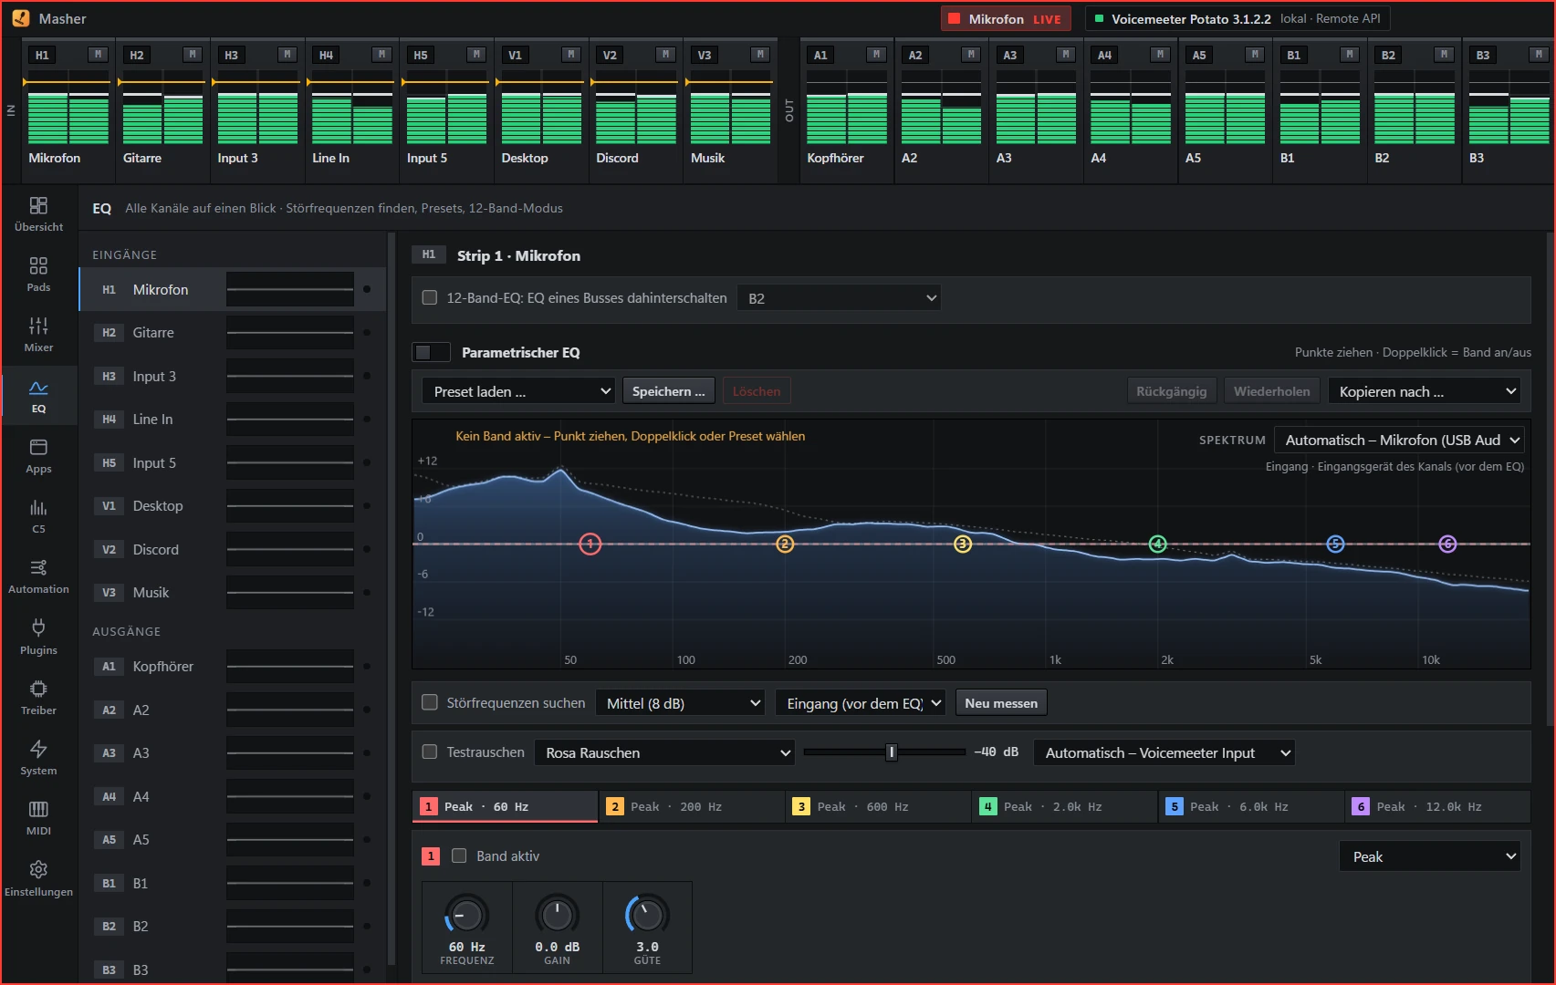
Task: Enable Störfrequenzen suchen checkbox
Action: tap(429, 702)
